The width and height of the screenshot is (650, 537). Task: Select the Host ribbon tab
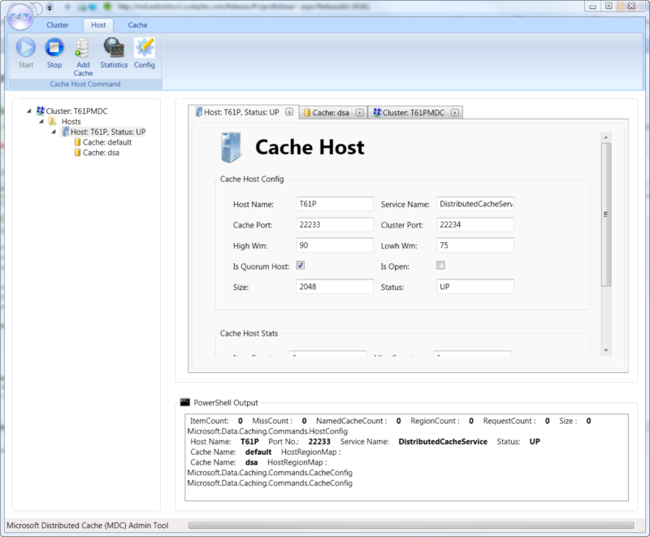(98, 25)
